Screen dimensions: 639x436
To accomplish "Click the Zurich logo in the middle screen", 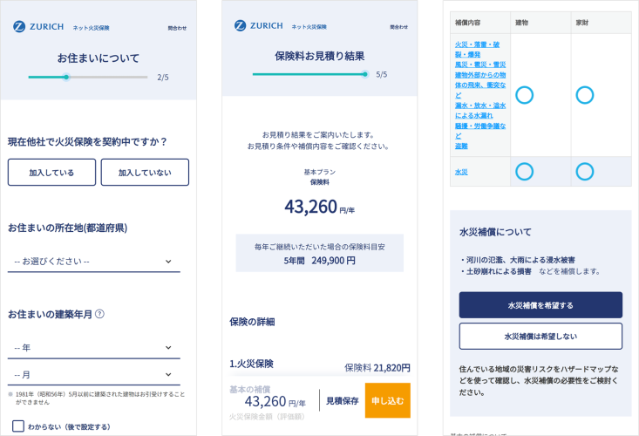I will pos(258,25).
